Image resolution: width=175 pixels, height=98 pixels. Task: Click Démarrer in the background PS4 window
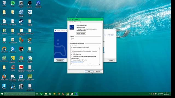111,60
